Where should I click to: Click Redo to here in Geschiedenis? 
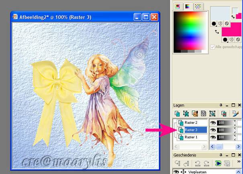tap(186, 164)
